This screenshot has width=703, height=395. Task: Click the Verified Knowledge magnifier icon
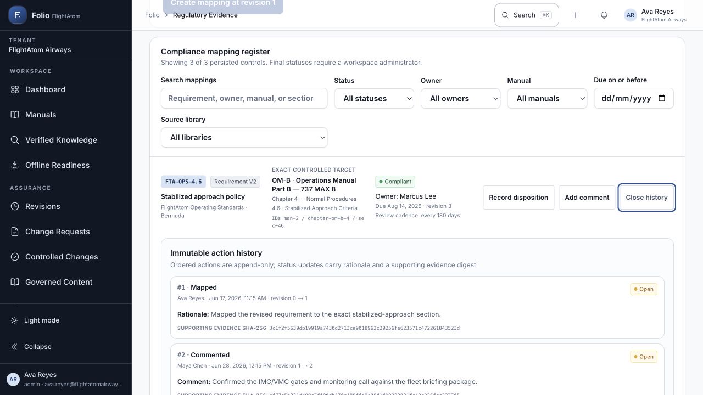pyautogui.click(x=15, y=140)
